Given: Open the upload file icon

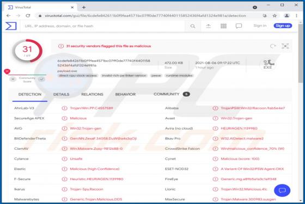Looking at the screenshot, I should [x=208, y=25].
